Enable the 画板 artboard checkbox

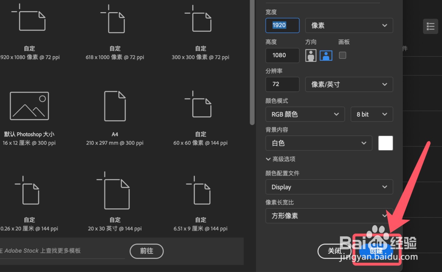(343, 55)
